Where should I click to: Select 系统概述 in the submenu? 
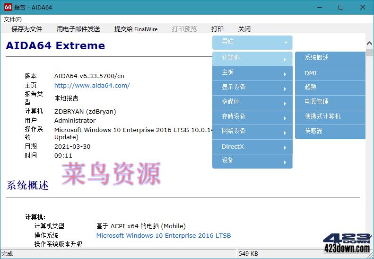330,59
